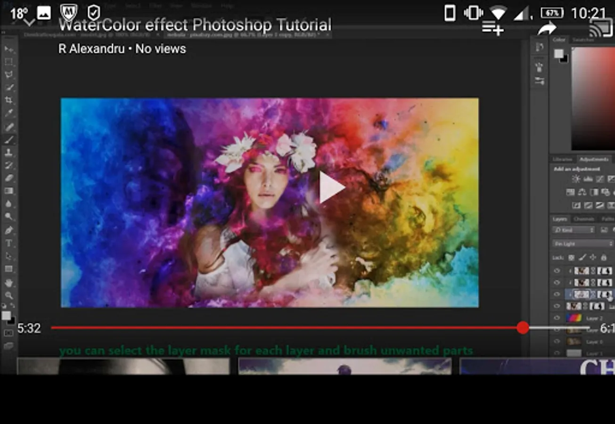615x424 pixels.
Task: Select the Crop tool
Action: (9, 100)
